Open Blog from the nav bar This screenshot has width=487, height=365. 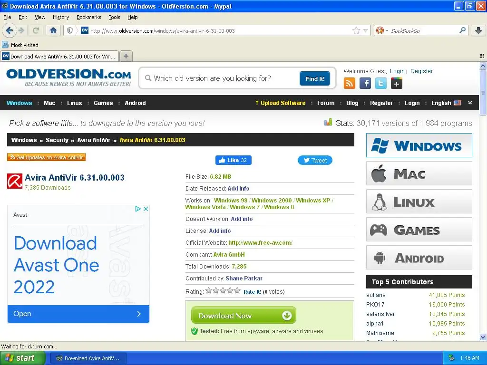352,103
